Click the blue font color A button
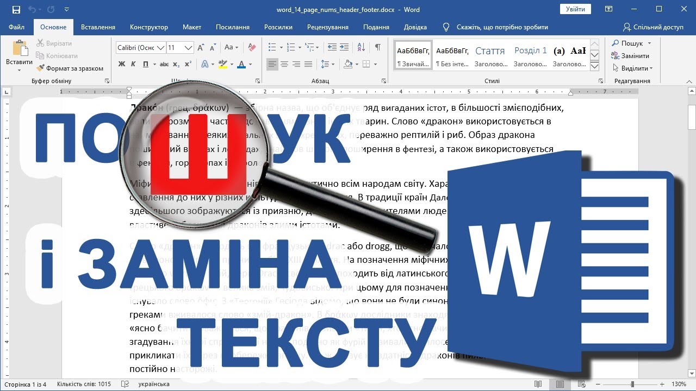The height and width of the screenshot is (391, 696). point(242,64)
